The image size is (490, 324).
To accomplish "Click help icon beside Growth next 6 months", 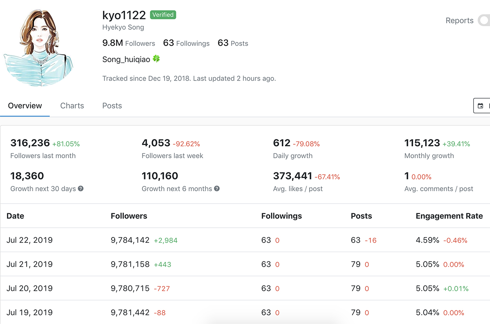I will tap(217, 189).
